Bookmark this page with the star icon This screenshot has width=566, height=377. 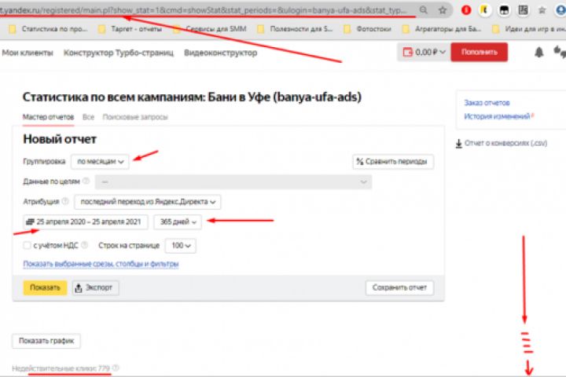tap(443, 10)
